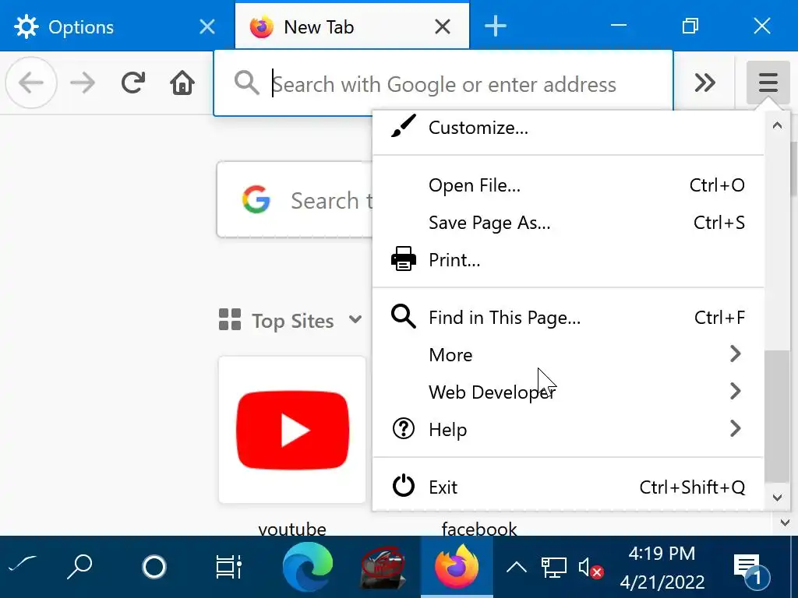Screen dimensions: 798x598
Task: Reload the current page
Action: [132, 83]
